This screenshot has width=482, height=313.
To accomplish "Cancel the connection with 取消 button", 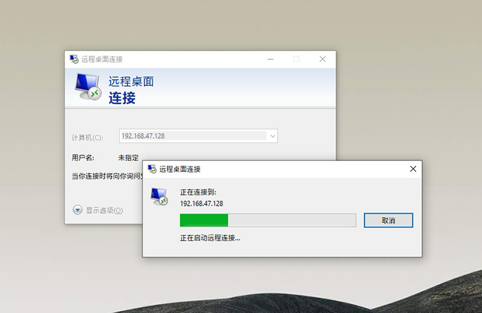I will (388, 221).
